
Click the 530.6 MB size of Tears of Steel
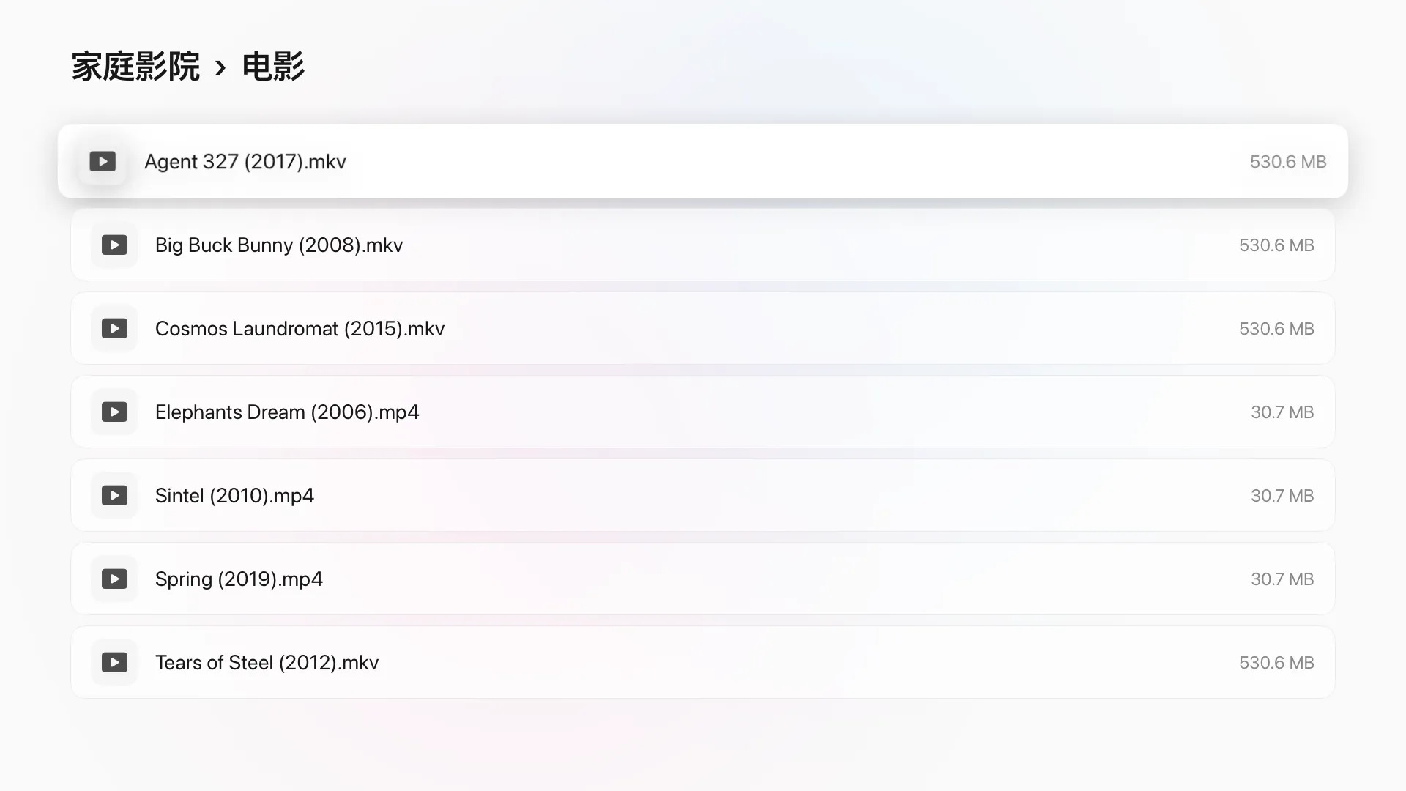pos(1276,663)
